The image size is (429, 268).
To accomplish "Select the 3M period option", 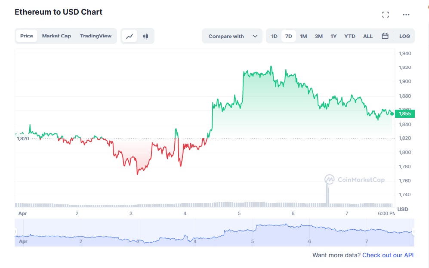I will click(x=318, y=36).
